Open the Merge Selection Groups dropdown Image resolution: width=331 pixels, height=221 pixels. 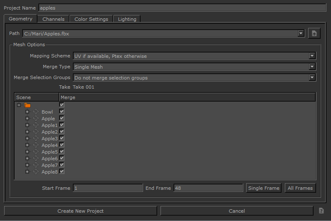click(x=194, y=77)
